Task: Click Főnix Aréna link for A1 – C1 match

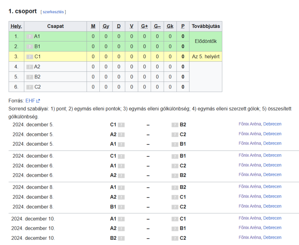Action: click(x=250, y=218)
